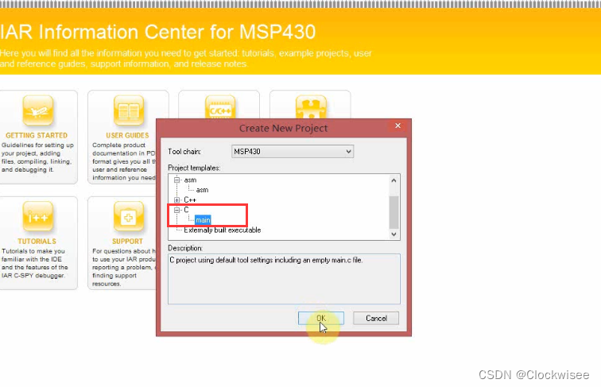Click the USER GUIDES heading
601x387 pixels.
point(127,135)
